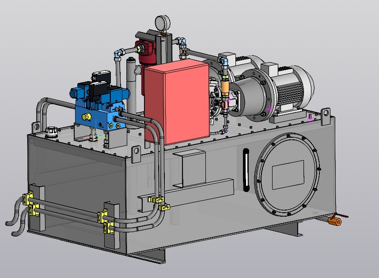Viewport: 379px width, 278px height.
Task: Click the round inspection cover on tank
Action: click(288, 175)
